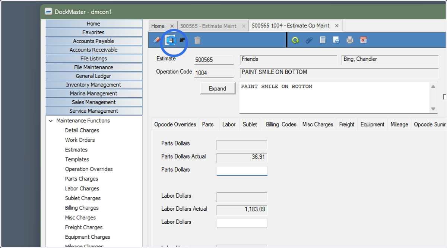Click the notes document icon in toolbar
447x248 pixels.
tap(323, 40)
